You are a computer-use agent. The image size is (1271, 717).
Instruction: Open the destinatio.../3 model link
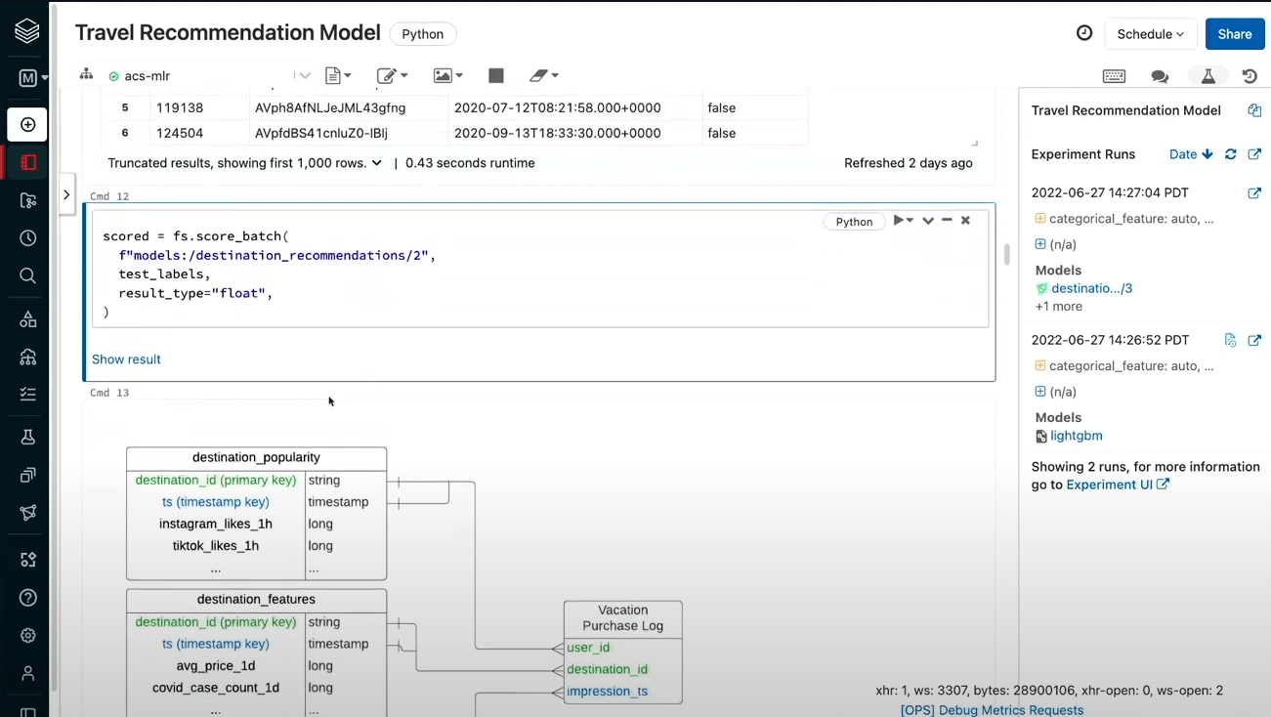(x=1091, y=288)
